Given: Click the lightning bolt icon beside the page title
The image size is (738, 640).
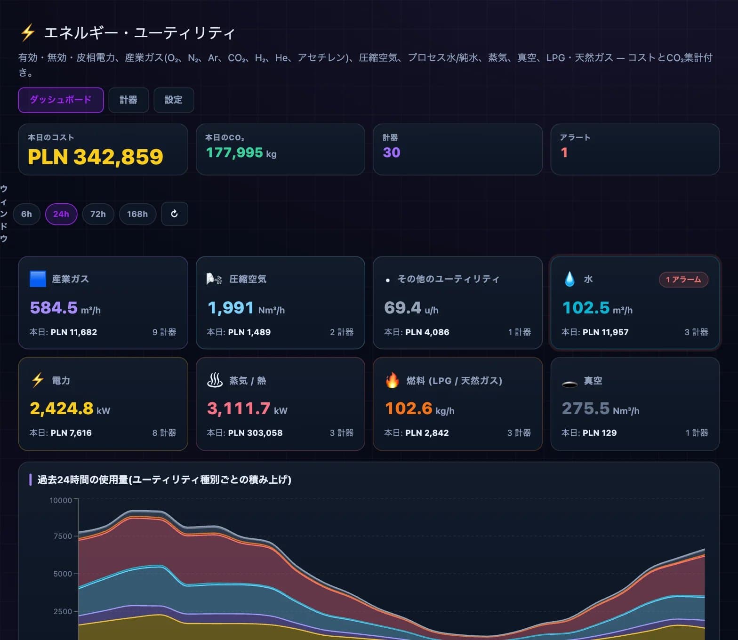Looking at the screenshot, I should (x=28, y=32).
